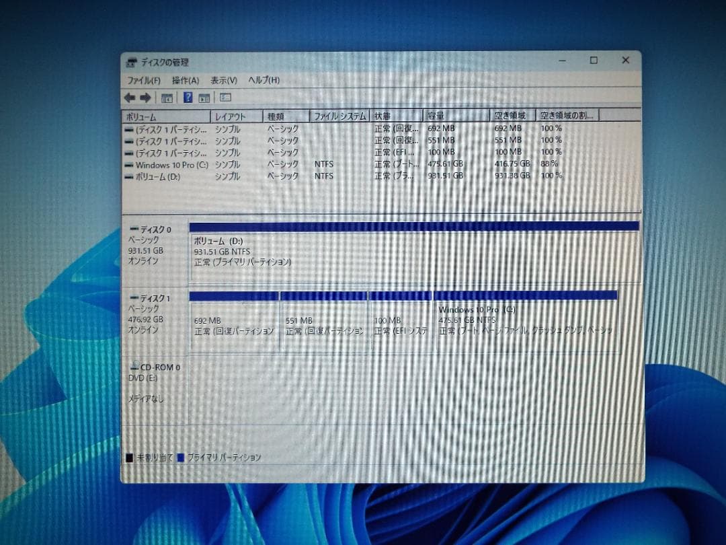
Task: Click the back navigation arrow in the toolbar
Action: pos(130,98)
